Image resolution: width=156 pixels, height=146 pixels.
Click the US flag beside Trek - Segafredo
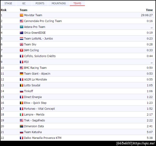coord(22,120)
